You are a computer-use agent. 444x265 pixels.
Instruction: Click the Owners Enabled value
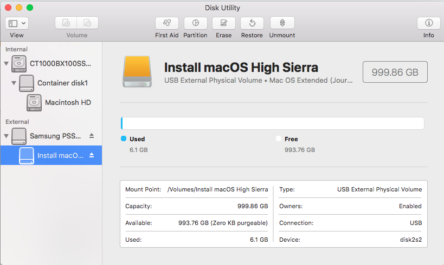(410, 206)
